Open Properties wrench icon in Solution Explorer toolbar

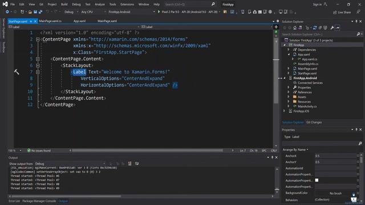tap(332, 28)
